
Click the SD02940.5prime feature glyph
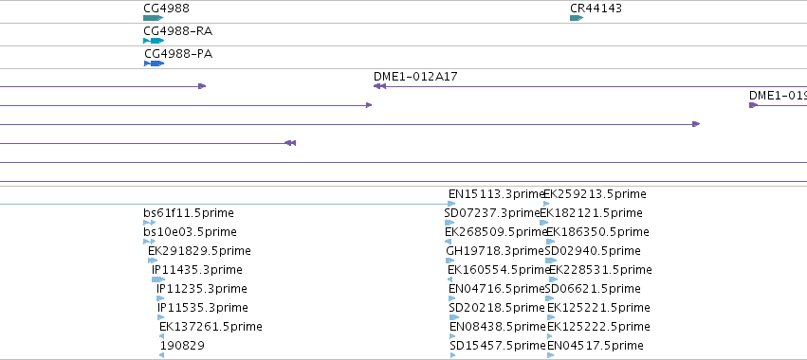[x=551, y=261]
